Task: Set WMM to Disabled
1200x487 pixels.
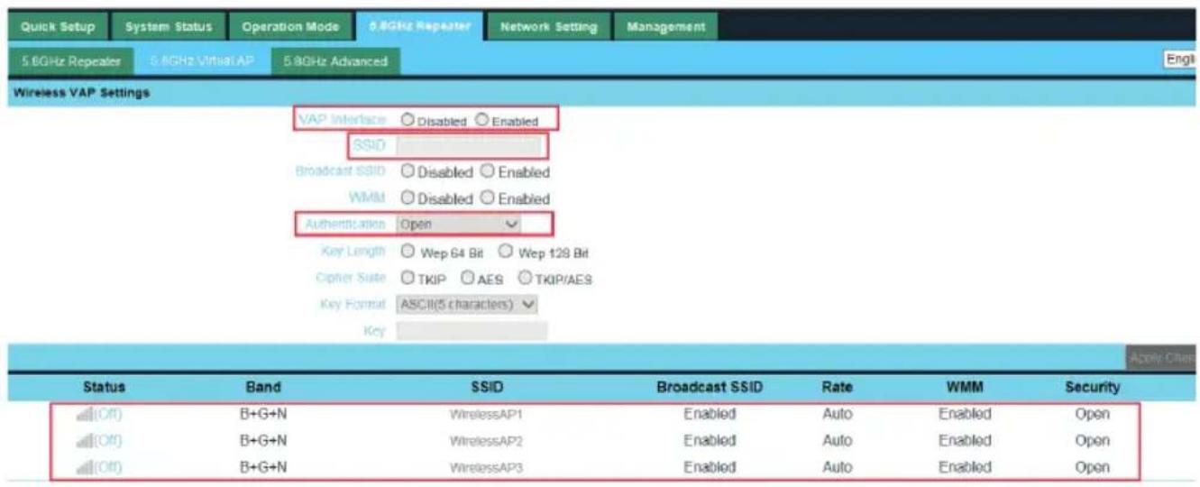Action: [408, 198]
